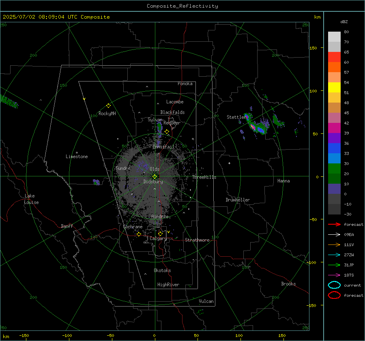Click the red forecast arrow in legend

click(334, 224)
